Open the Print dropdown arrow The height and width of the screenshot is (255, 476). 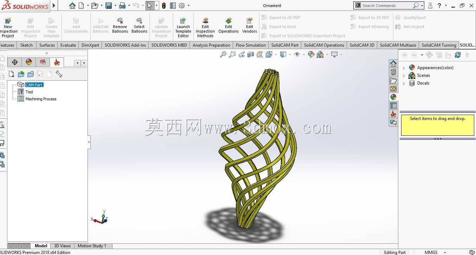[129, 6]
